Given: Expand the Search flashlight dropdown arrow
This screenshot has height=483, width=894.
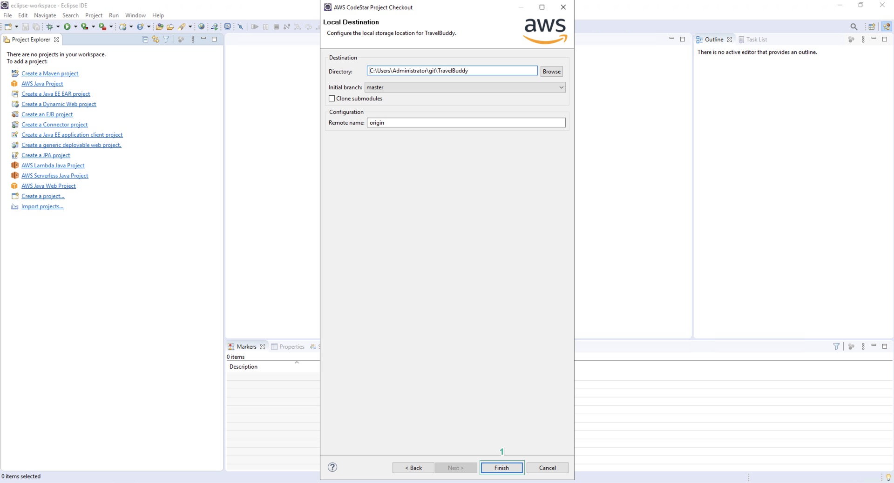Looking at the screenshot, I should pyautogui.click(x=190, y=26).
